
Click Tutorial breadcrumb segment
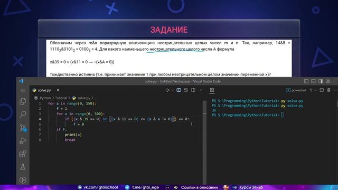point(61,98)
